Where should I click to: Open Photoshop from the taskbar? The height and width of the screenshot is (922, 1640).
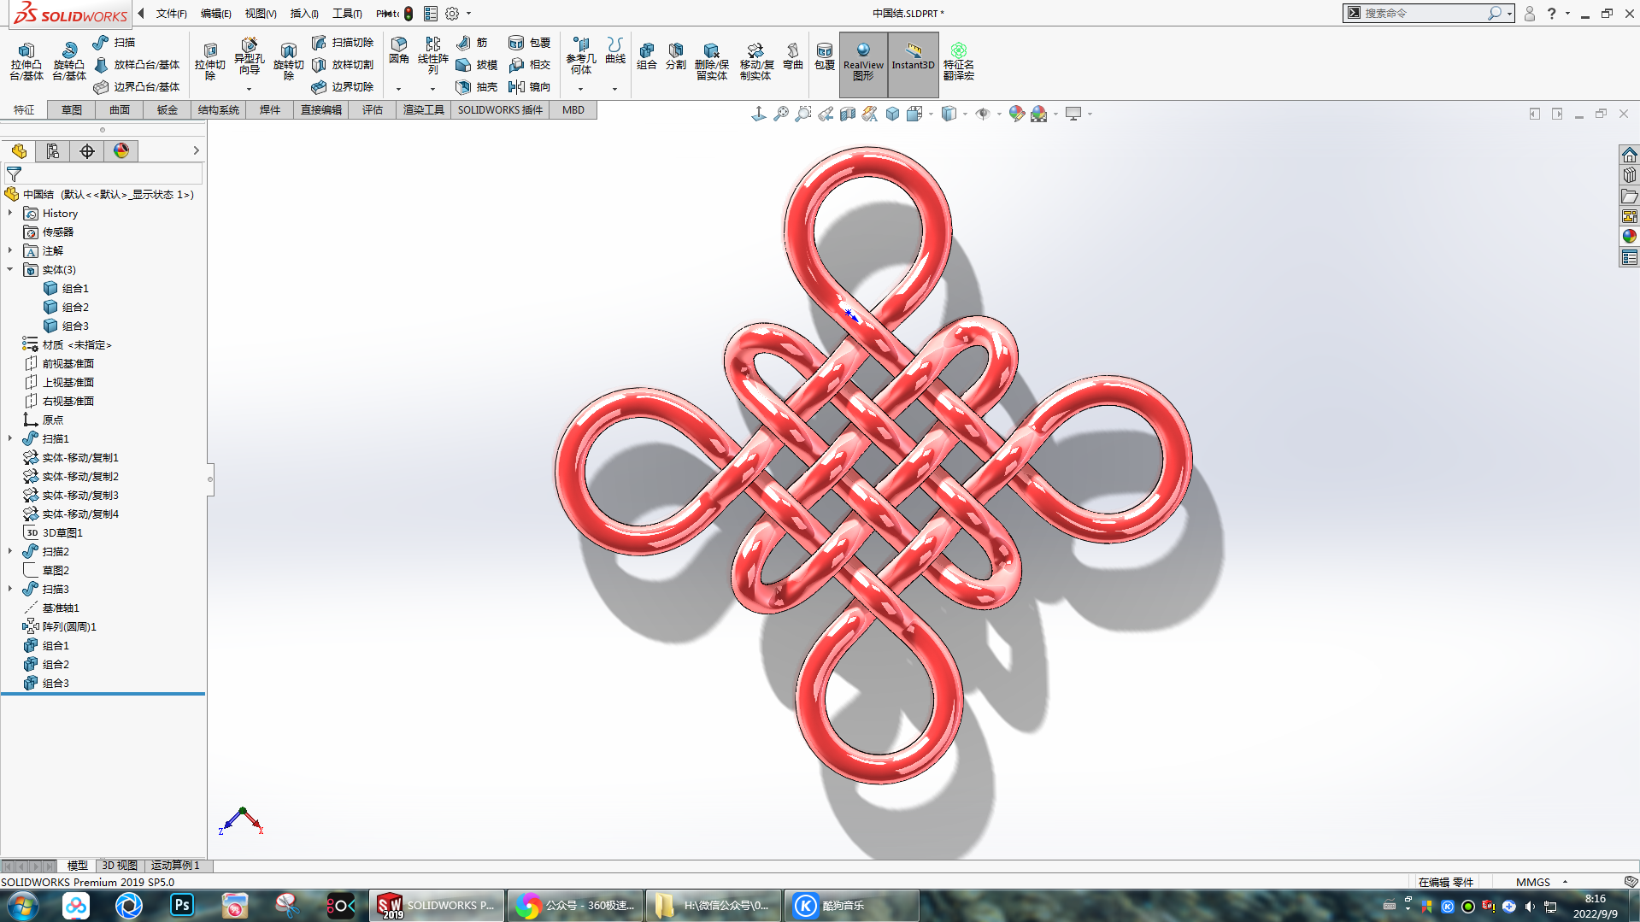click(x=182, y=905)
